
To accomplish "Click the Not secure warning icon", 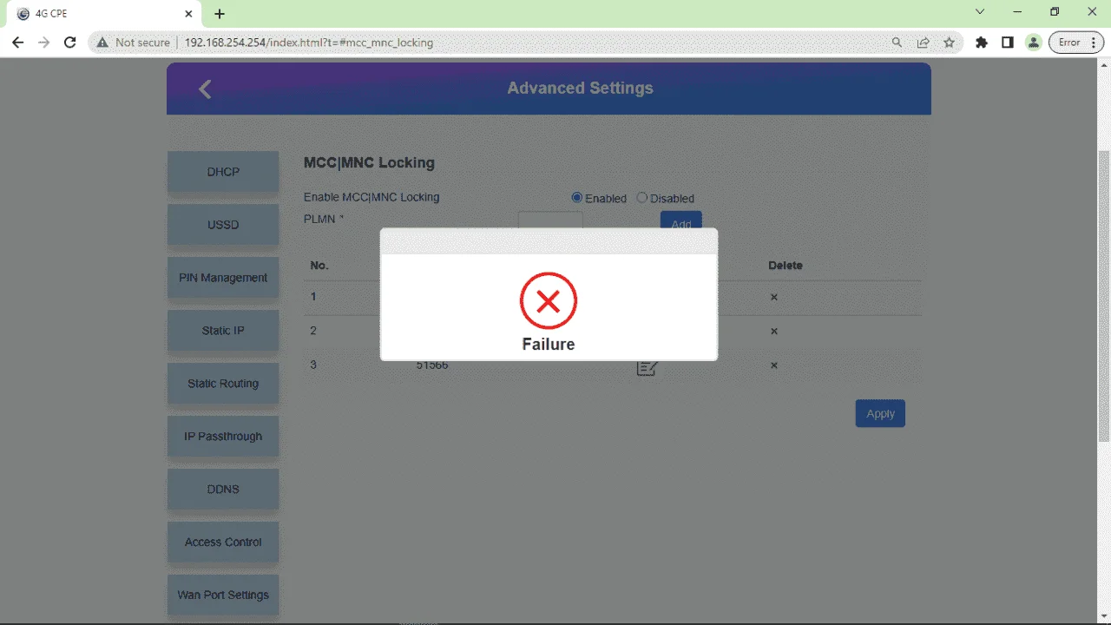I will [102, 42].
